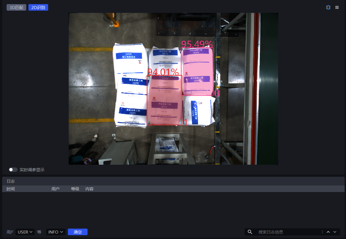Image resolution: width=346 pixels, height=239 pixels.
Task: Click the 时间 column header
Action: pyautogui.click(x=11, y=189)
